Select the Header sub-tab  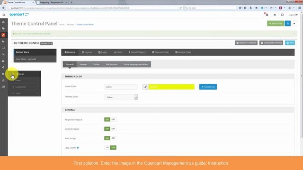[83, 64]
